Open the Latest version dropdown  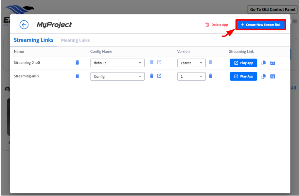[x=191, y=63]
